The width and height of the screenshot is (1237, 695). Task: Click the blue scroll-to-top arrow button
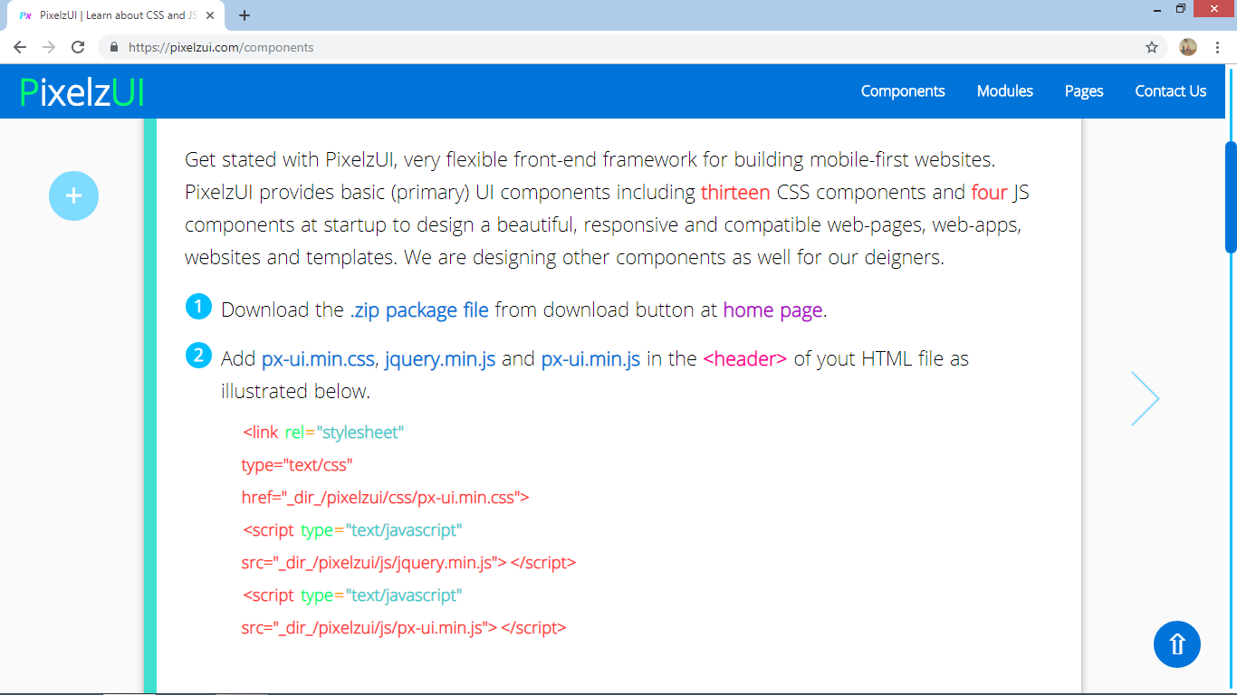1177,644
